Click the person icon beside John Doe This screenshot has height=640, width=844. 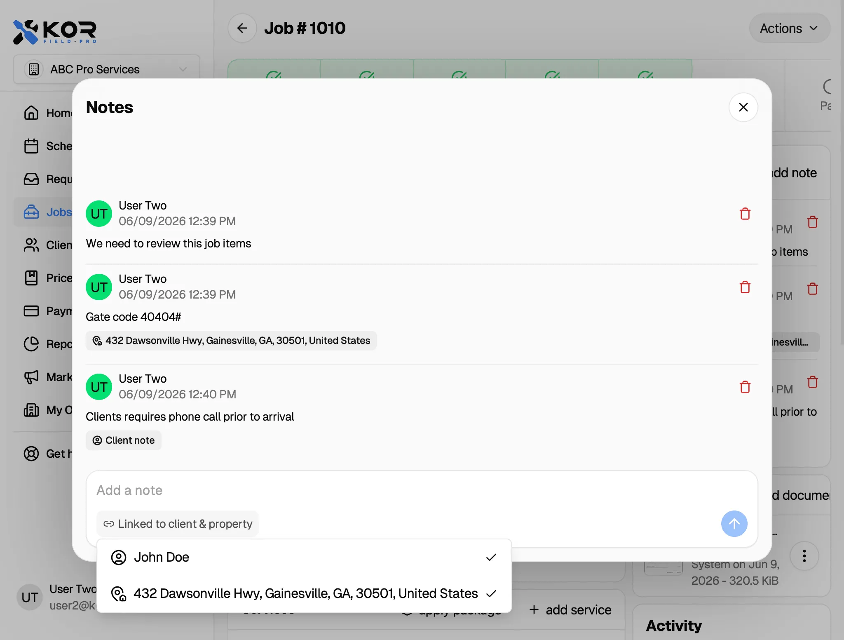[x=119, y=557]
